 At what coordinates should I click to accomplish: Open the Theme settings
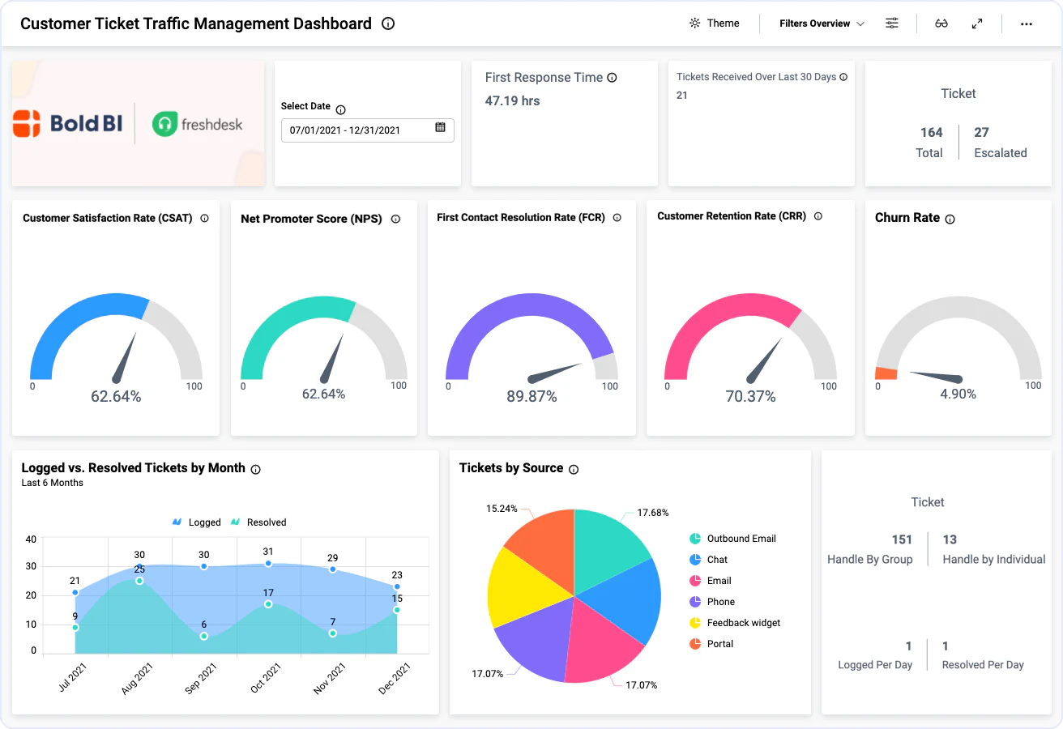coord(715,23)
